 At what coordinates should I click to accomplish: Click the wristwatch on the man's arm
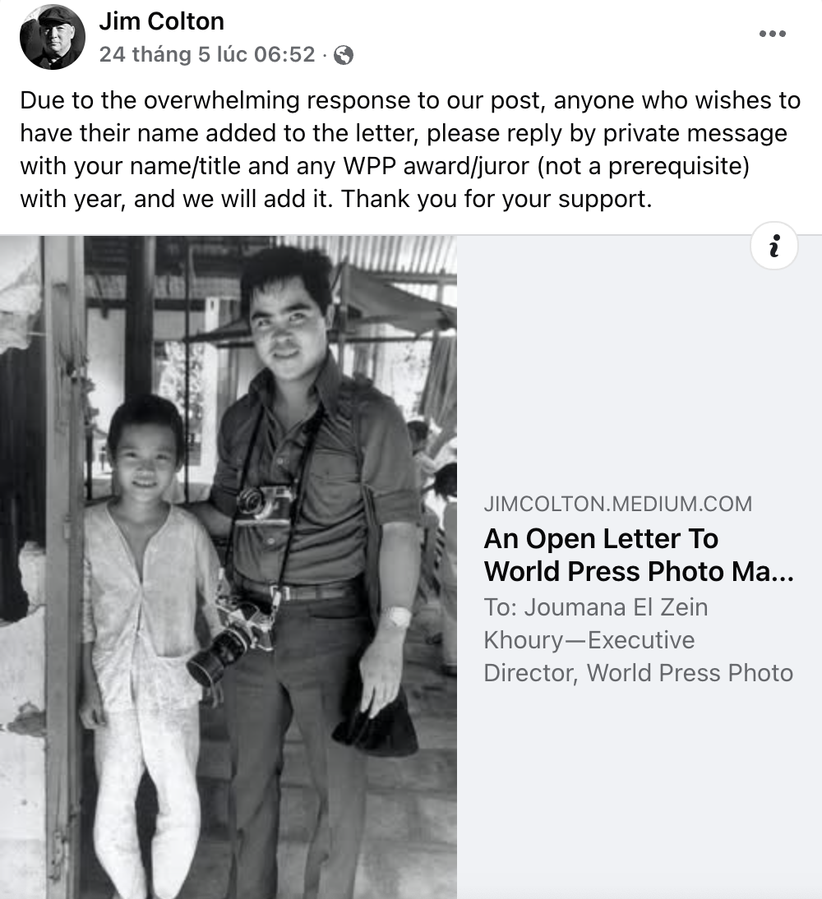398,616
